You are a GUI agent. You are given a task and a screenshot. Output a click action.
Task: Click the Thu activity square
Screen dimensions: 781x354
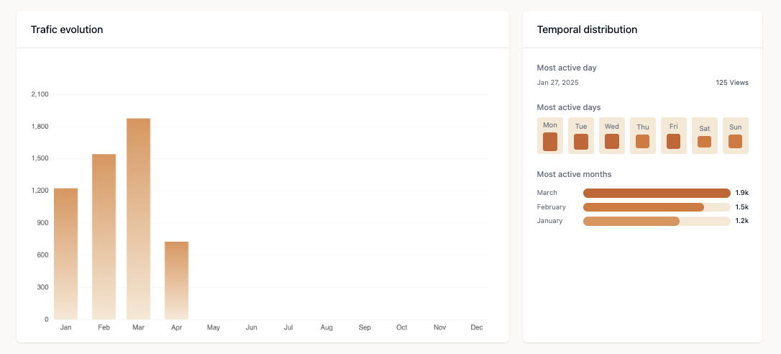pyautogui.click(x=643, y=142)
